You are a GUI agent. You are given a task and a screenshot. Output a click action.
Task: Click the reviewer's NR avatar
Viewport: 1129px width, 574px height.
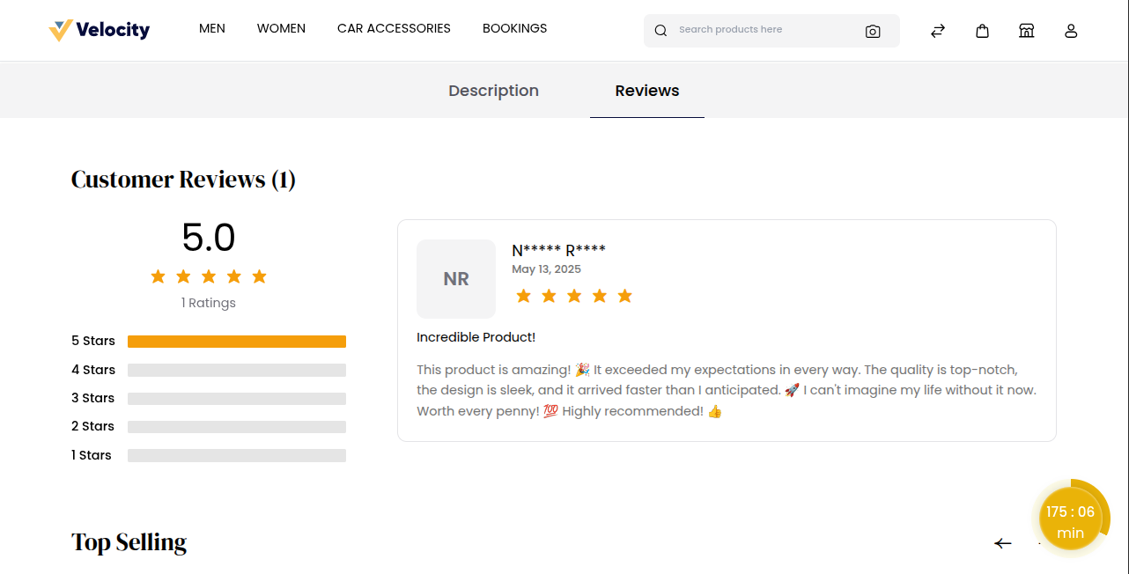(x=456, y=278)
